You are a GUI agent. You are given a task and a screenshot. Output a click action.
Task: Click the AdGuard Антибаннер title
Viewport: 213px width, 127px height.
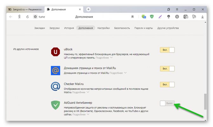[78, 103]
